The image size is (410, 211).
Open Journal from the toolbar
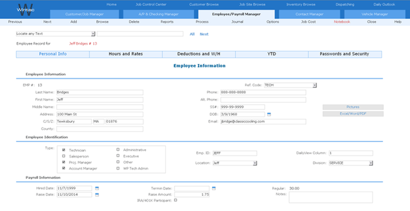pyautogui.click(x=237, y=22)
